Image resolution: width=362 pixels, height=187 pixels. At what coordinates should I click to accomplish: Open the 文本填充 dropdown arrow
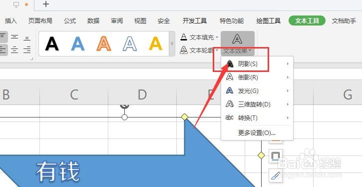click(217, 37)
